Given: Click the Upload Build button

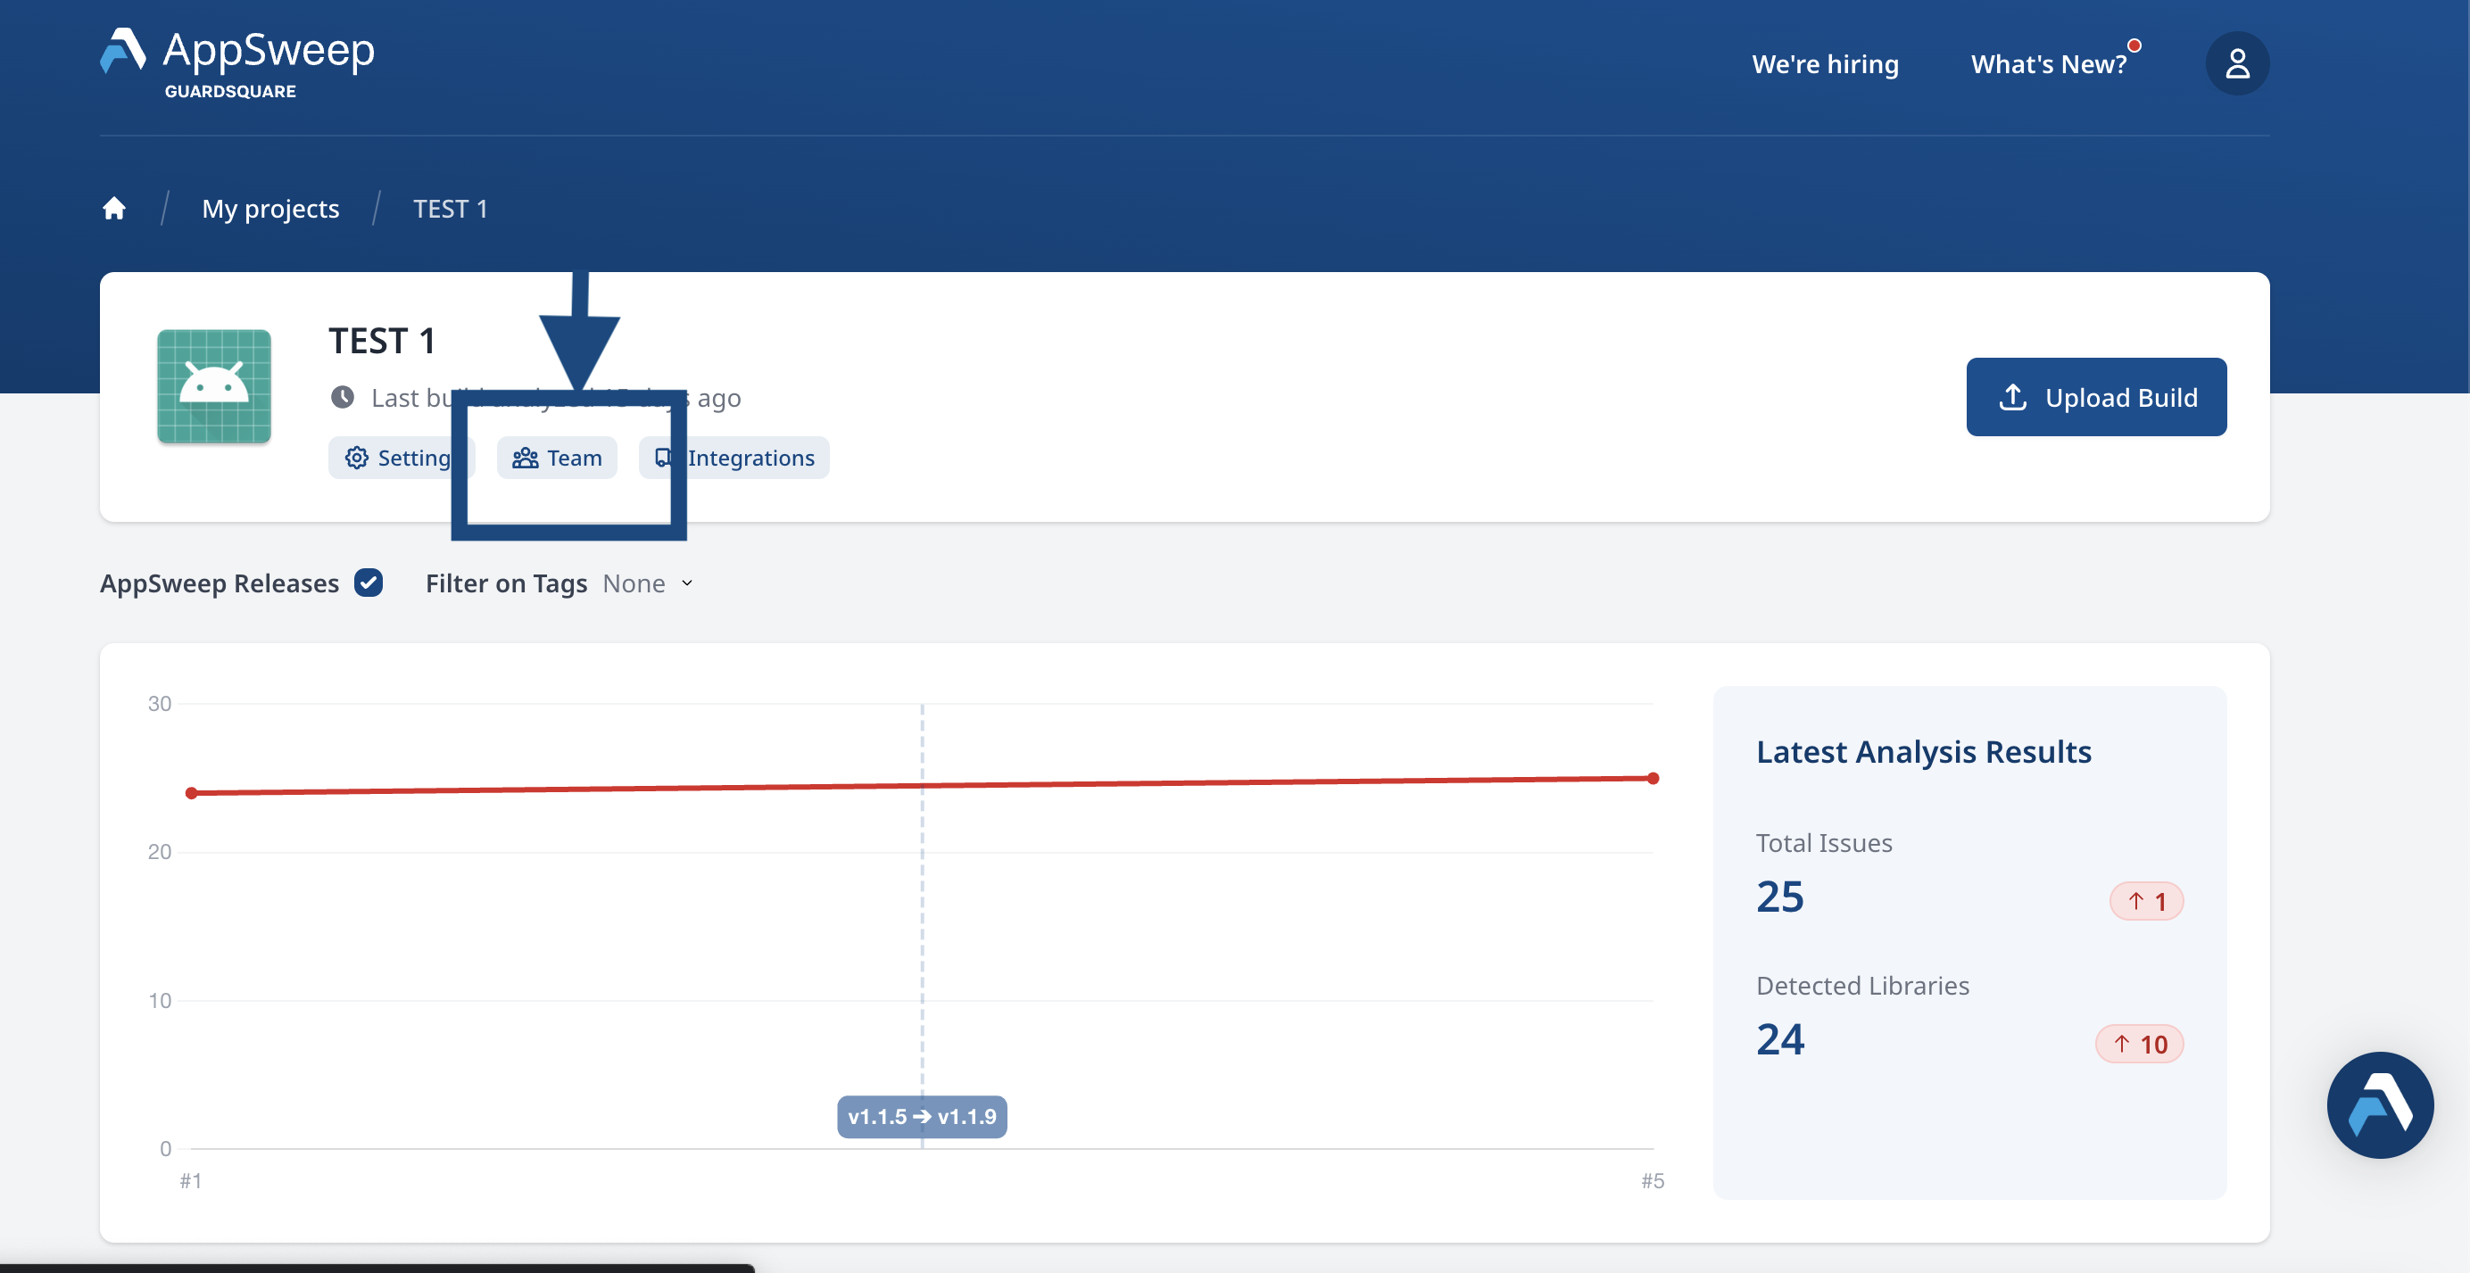Looking at the screenshot, I should pyautogui.click(x=2096, y=397).
